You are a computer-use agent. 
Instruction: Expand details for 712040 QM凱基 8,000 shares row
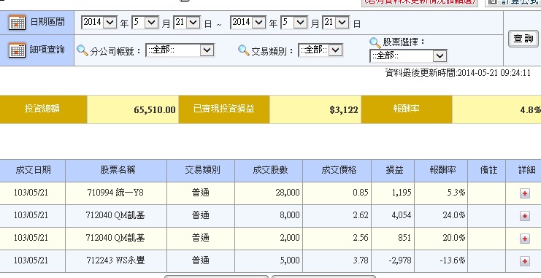pos(524,216)
